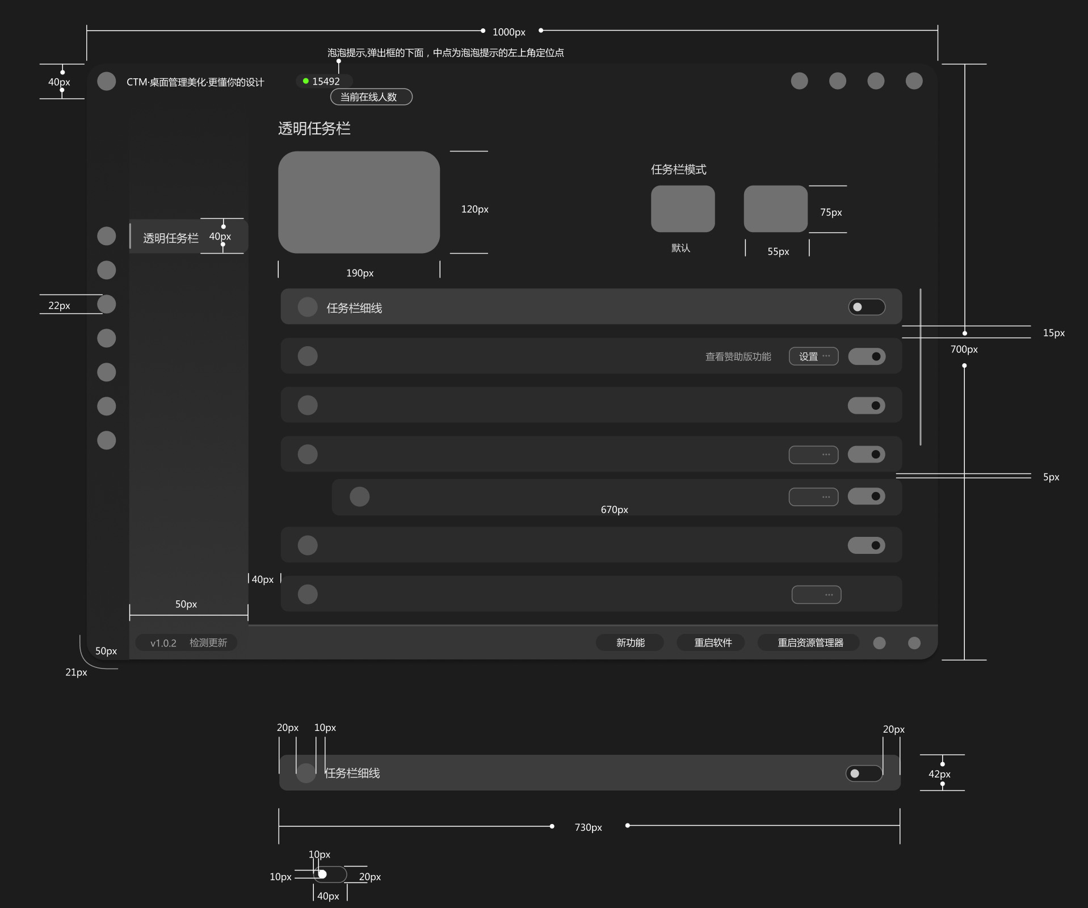1088x908 pixels.
Task: Select the 透明任务栏 sidebar menu item
Action: pos(170,238)
